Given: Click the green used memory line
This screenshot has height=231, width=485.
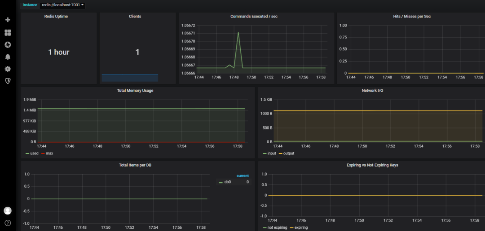Looking at the screenshot, I should (x=141, y=109).
